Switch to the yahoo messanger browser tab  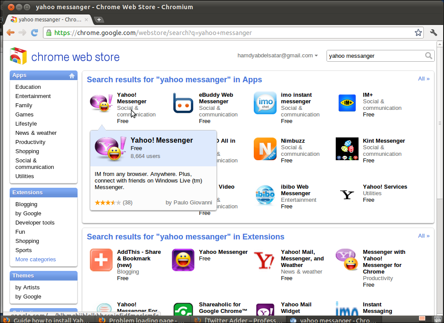point(50,20)
